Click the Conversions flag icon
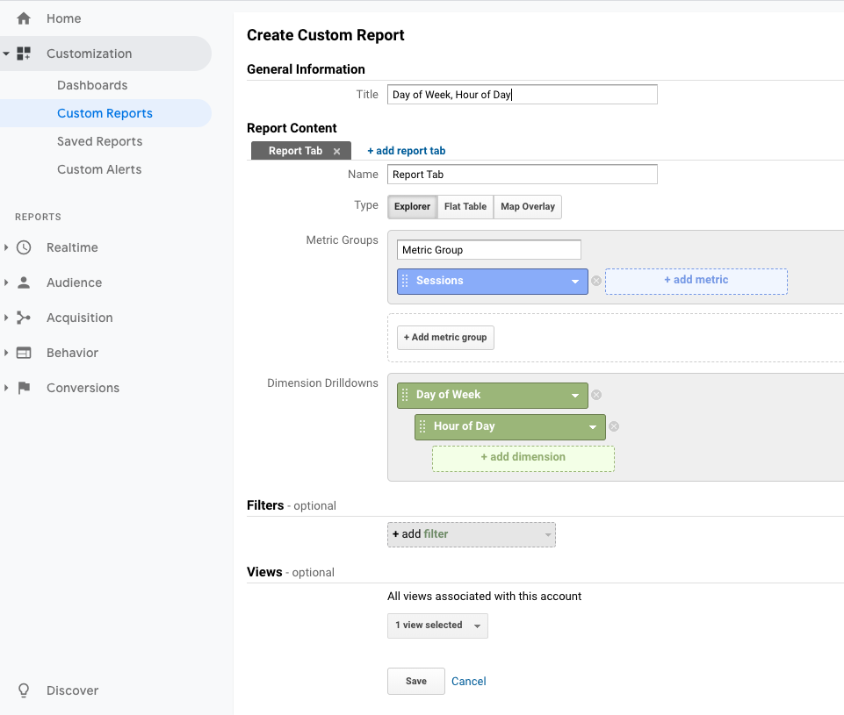The width and height of the screenshot is (844, 715). pos(24,388)
